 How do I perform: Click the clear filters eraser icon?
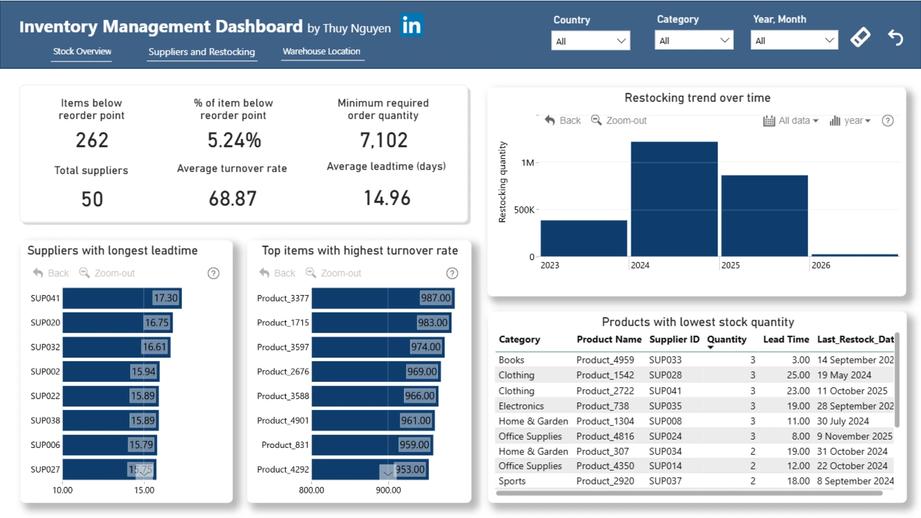point(860,37)
